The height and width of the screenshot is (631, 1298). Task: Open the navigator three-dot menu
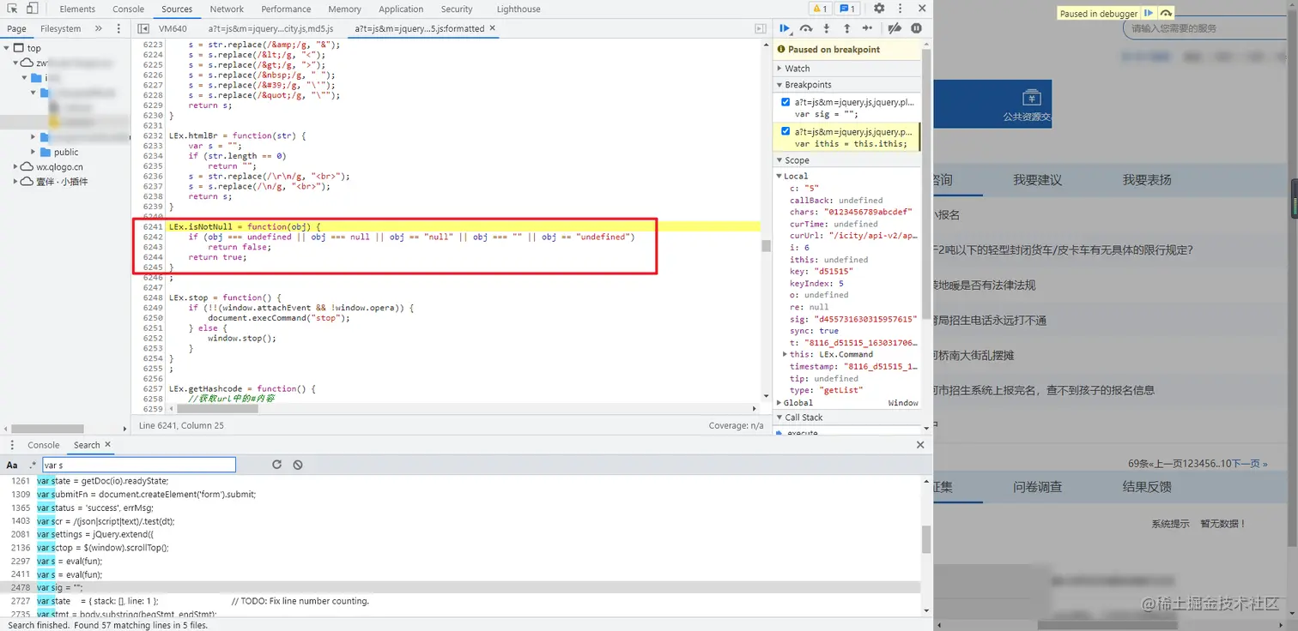tap(118, 28)
